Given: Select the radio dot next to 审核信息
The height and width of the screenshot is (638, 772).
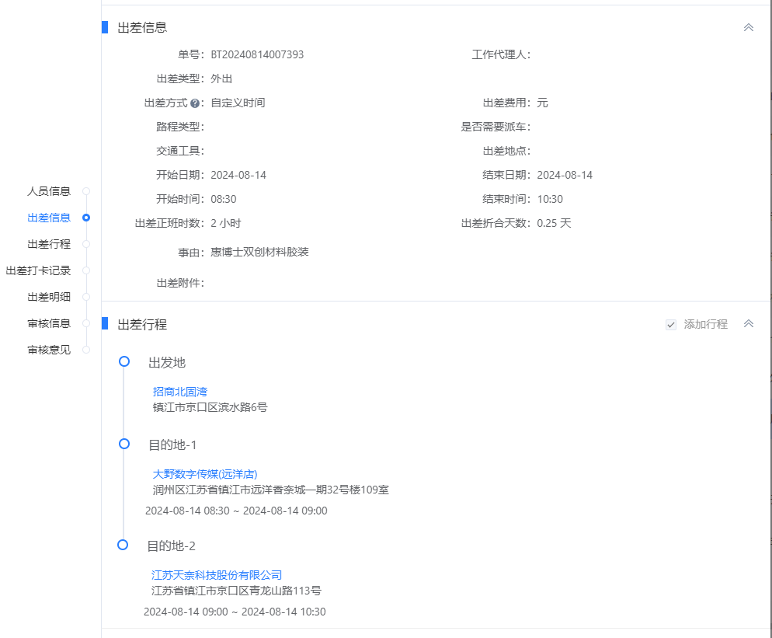Looking at the screenshot, I should pos(85,323).
